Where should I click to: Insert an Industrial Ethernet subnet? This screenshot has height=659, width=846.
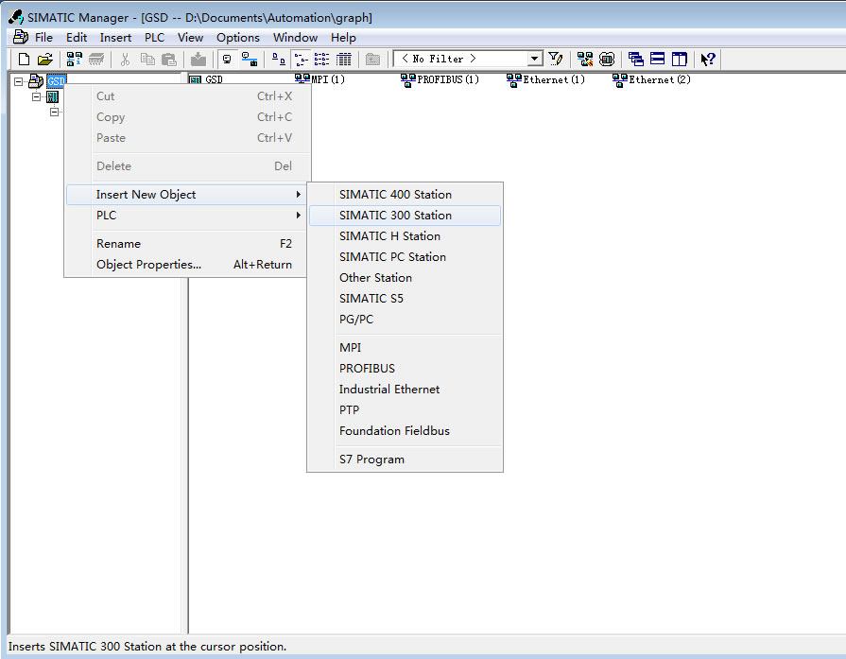pos(405,390)
